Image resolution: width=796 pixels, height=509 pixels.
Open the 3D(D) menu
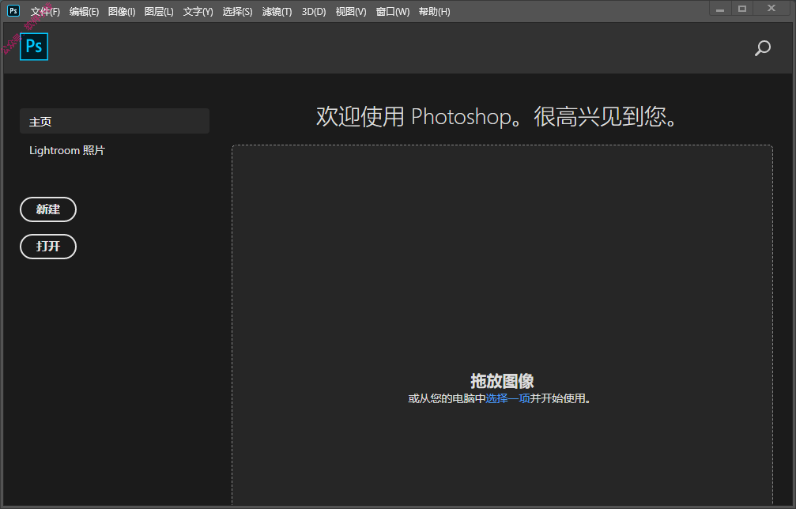(x=314, y=12)
